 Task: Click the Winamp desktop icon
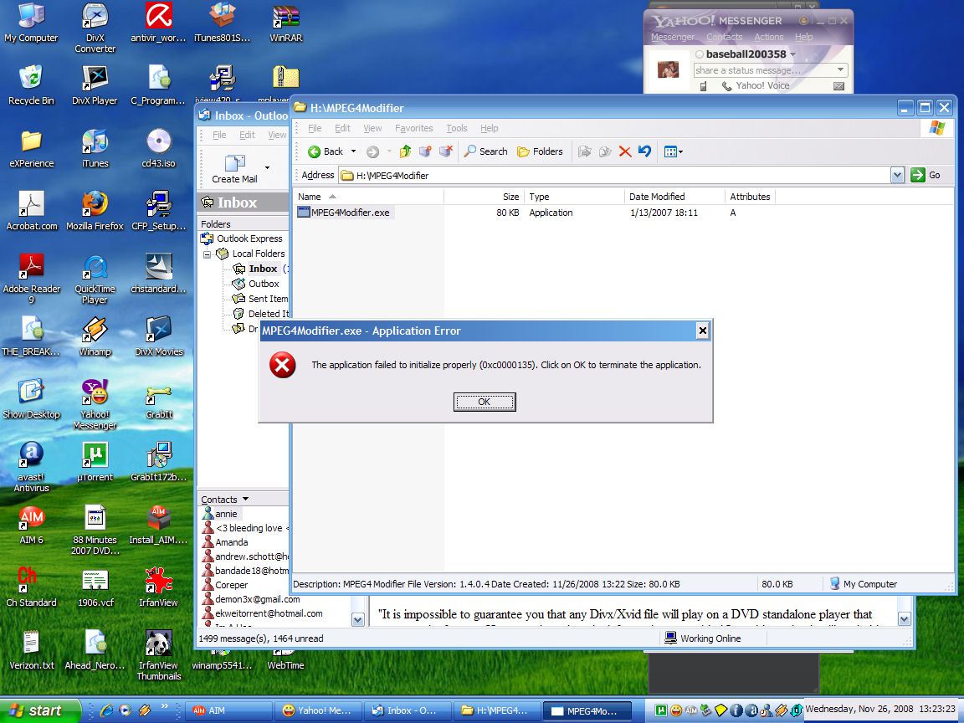pos(95,336)
